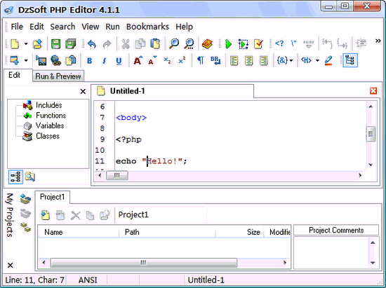The height and width of the screenshot is (288, 386).
Task: Undo the last action
Action: (92, 44)
